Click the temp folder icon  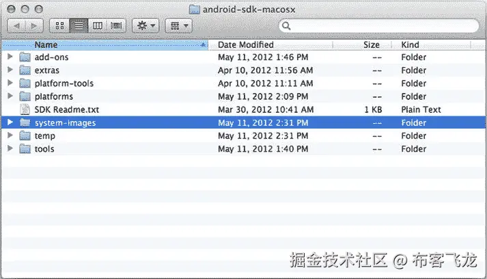tap(25, 135)
